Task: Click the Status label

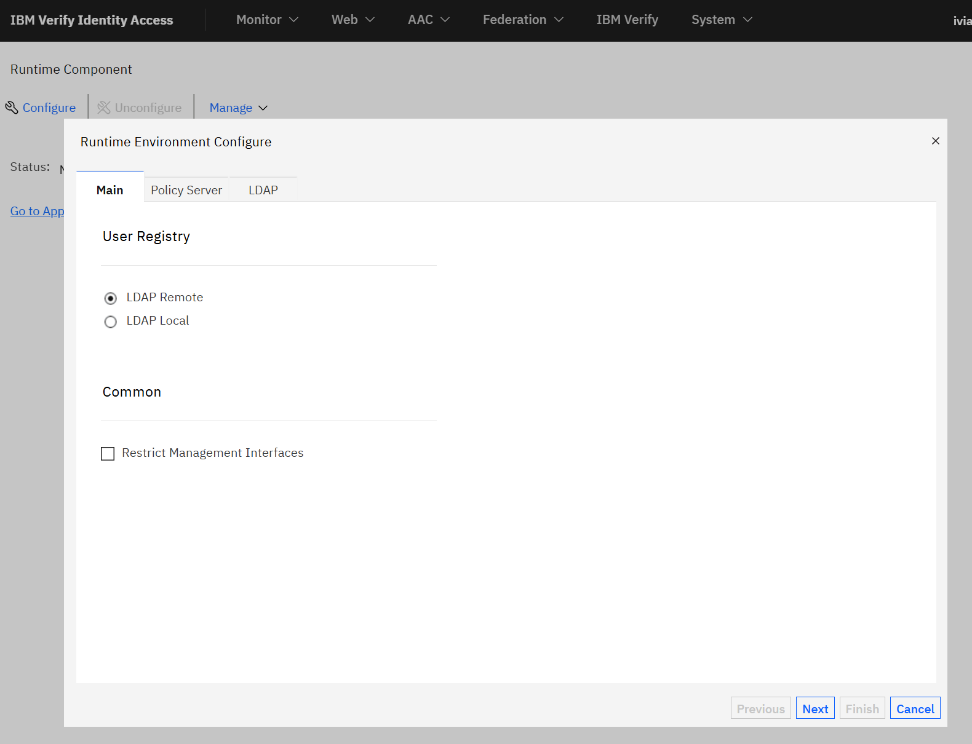Action: [30, 167]
